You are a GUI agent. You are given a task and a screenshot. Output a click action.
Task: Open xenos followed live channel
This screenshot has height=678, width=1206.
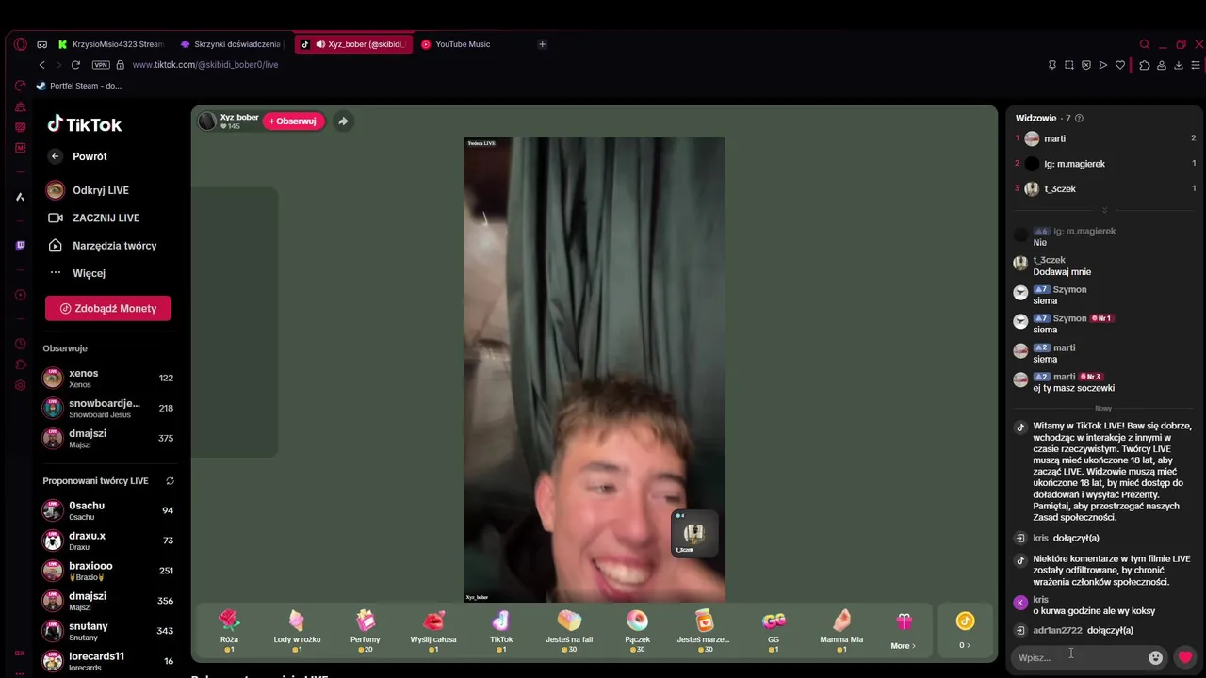click(108, 378)
